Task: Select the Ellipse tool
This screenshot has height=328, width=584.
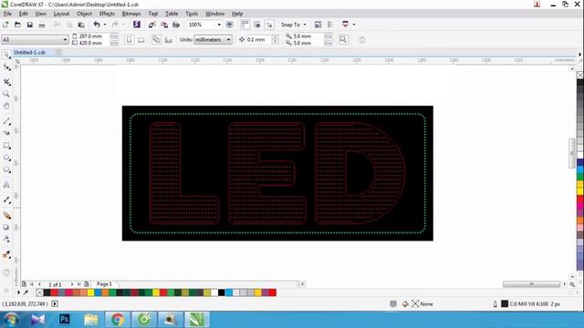Action: click(x=6, y=158)
